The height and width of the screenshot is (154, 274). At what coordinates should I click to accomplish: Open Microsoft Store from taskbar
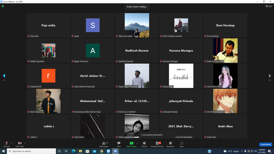click(87, 151)
